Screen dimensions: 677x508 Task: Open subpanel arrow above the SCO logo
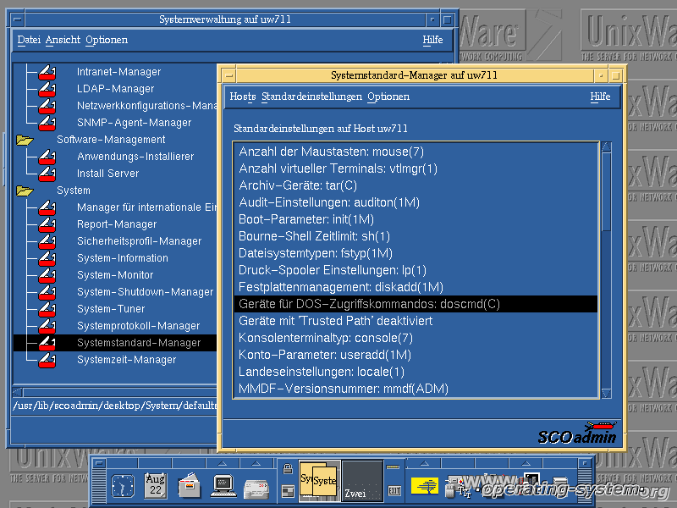tap(425, 463)
